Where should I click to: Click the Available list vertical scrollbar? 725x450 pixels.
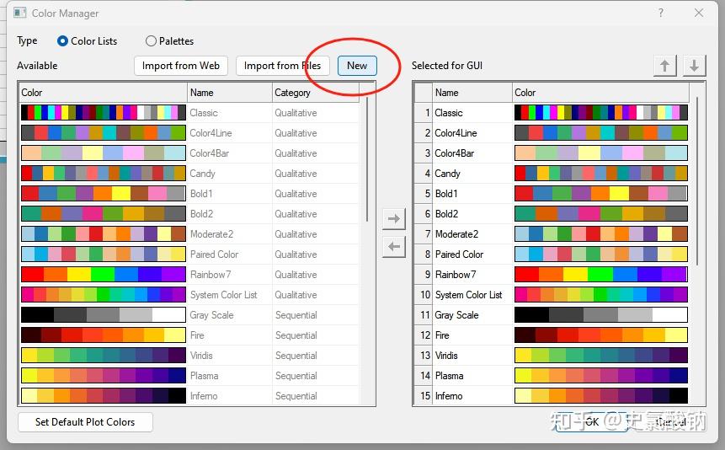pos(367,158)
